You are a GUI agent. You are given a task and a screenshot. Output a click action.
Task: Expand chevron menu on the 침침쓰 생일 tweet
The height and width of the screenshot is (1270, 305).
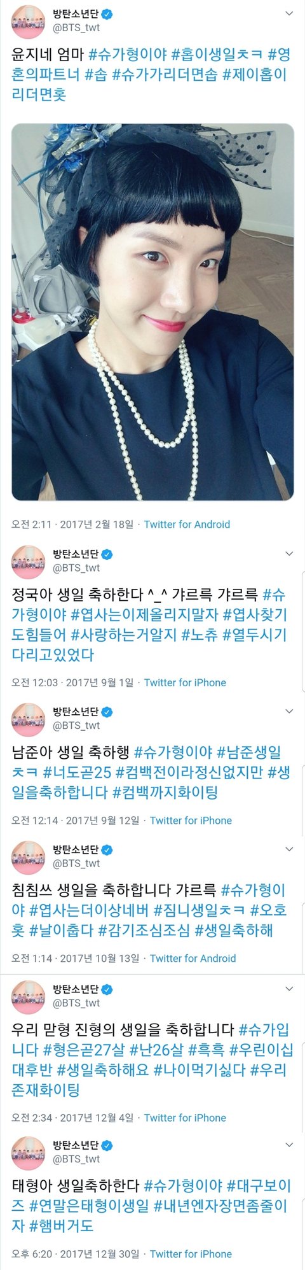[x=289, y=849]
